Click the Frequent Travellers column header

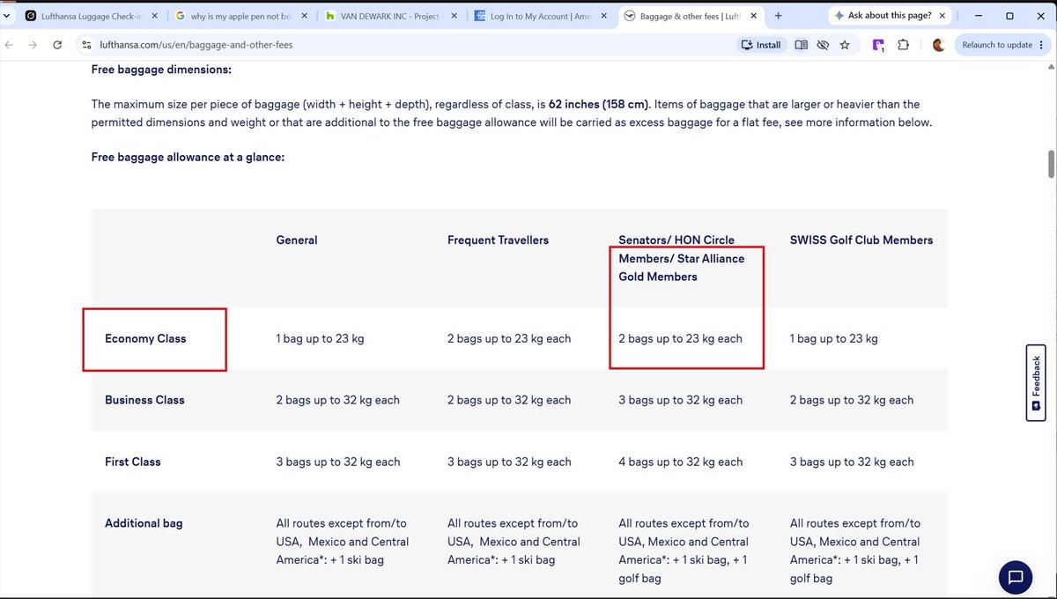pos(498,240)
